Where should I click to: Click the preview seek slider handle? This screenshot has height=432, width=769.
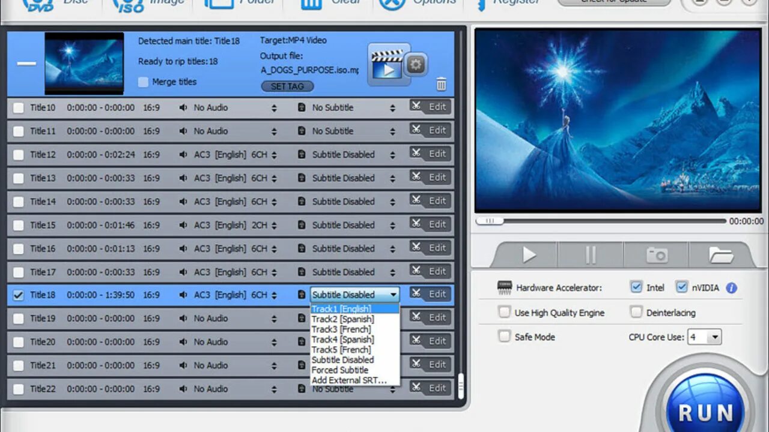[490, 221]
